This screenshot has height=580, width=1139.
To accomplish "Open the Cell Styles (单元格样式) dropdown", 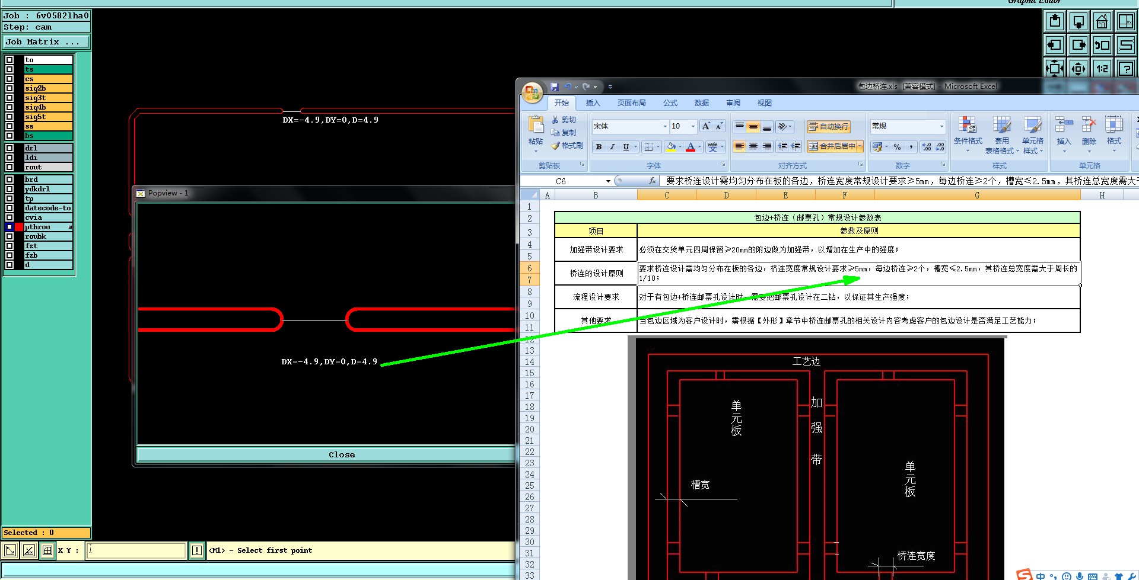I will click(x=1032, y=135).
